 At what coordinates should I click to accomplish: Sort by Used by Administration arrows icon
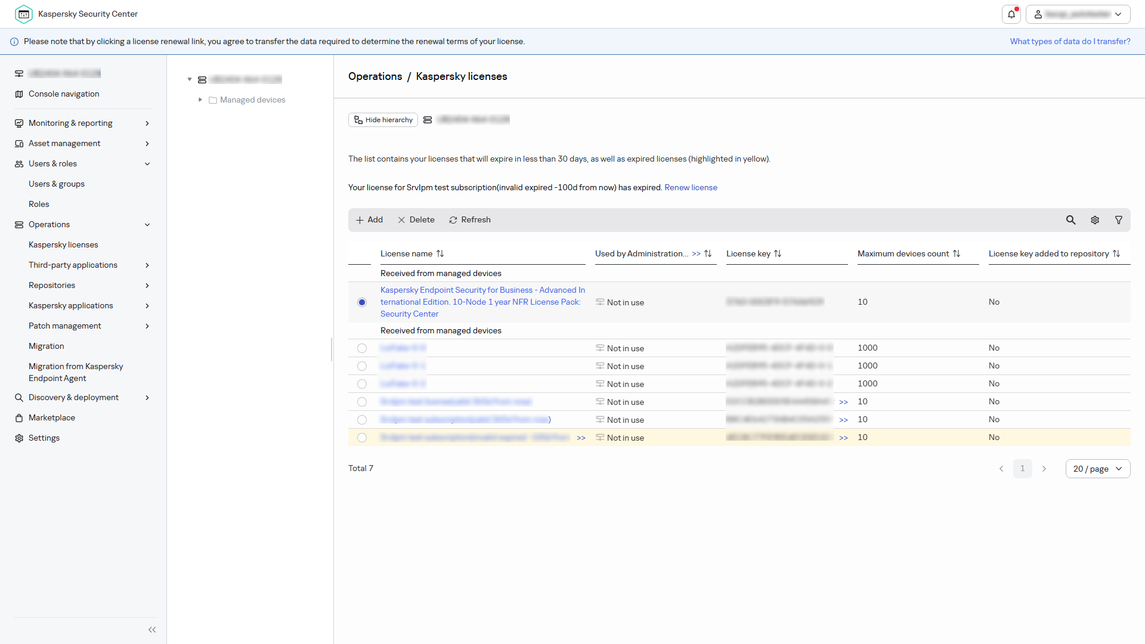[x=708, y=253]
